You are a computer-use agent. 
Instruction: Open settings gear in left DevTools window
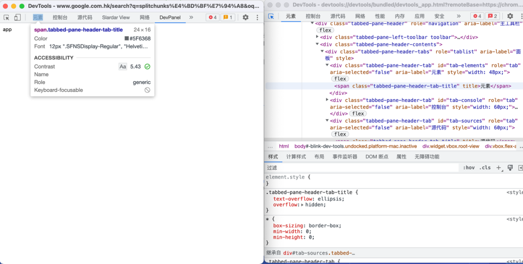(x=246, y=17)
